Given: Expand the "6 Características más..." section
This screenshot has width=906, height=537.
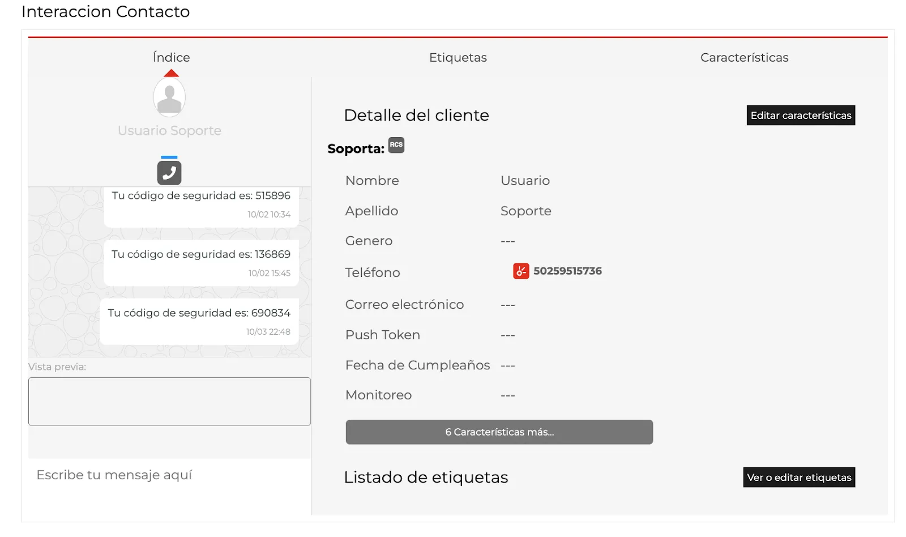Looking at the screenshot, I should pos(499,432).
